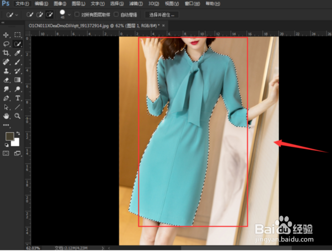332x251 pixels.
Task: Select the Brush tool
Action: 17,62
